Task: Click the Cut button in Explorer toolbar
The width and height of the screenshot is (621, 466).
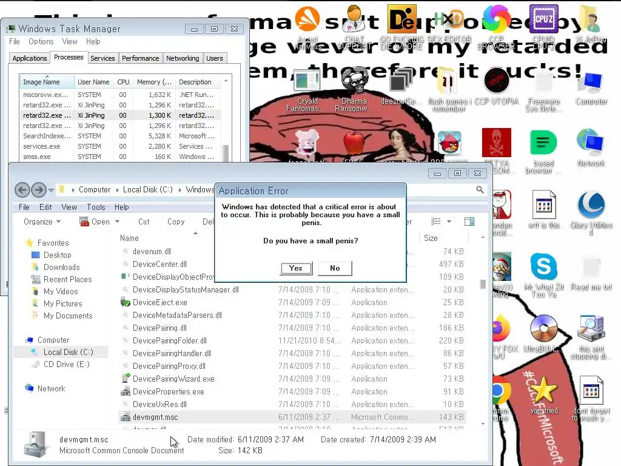Action: 144,222
